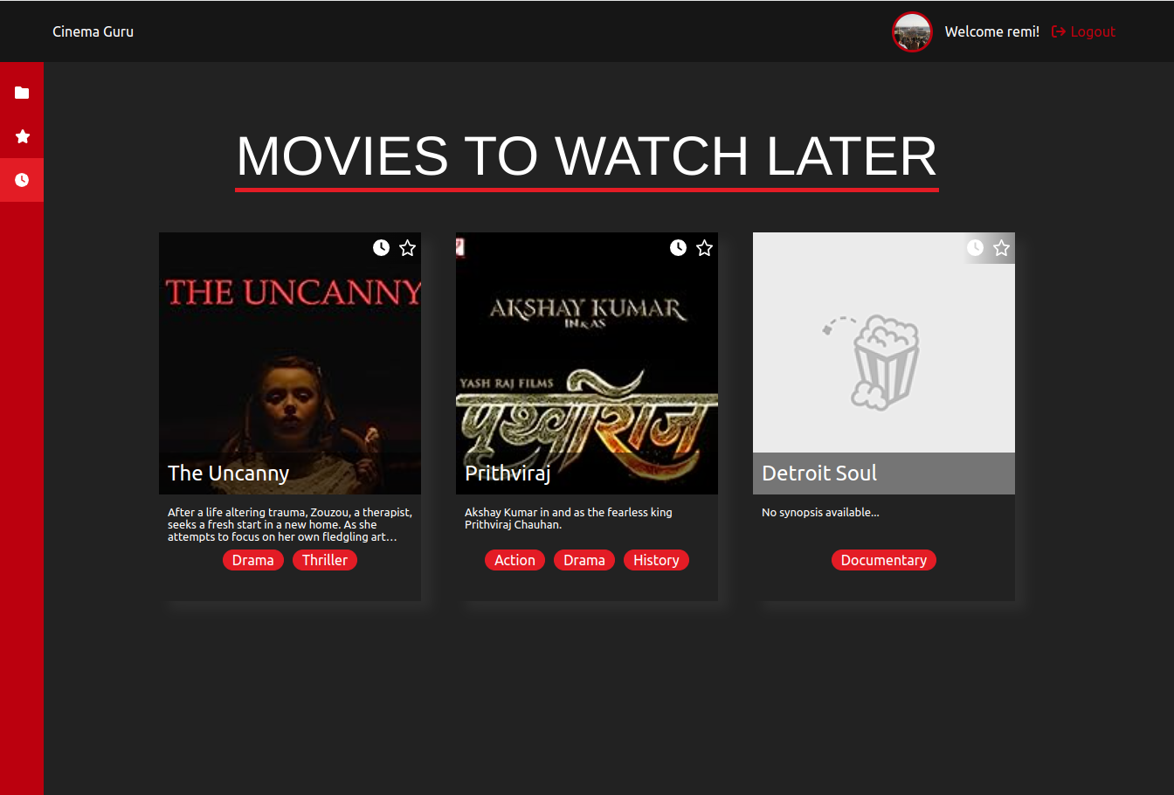Click the clock icon on The Uncanny card
1174x795 pixels.
tap(381, 247)
